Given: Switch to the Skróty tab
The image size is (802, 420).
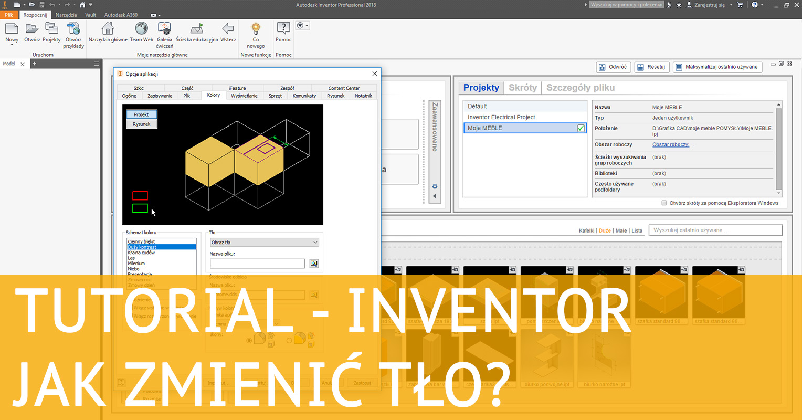Looking at the screenshot, I should [x=523, y=88].
